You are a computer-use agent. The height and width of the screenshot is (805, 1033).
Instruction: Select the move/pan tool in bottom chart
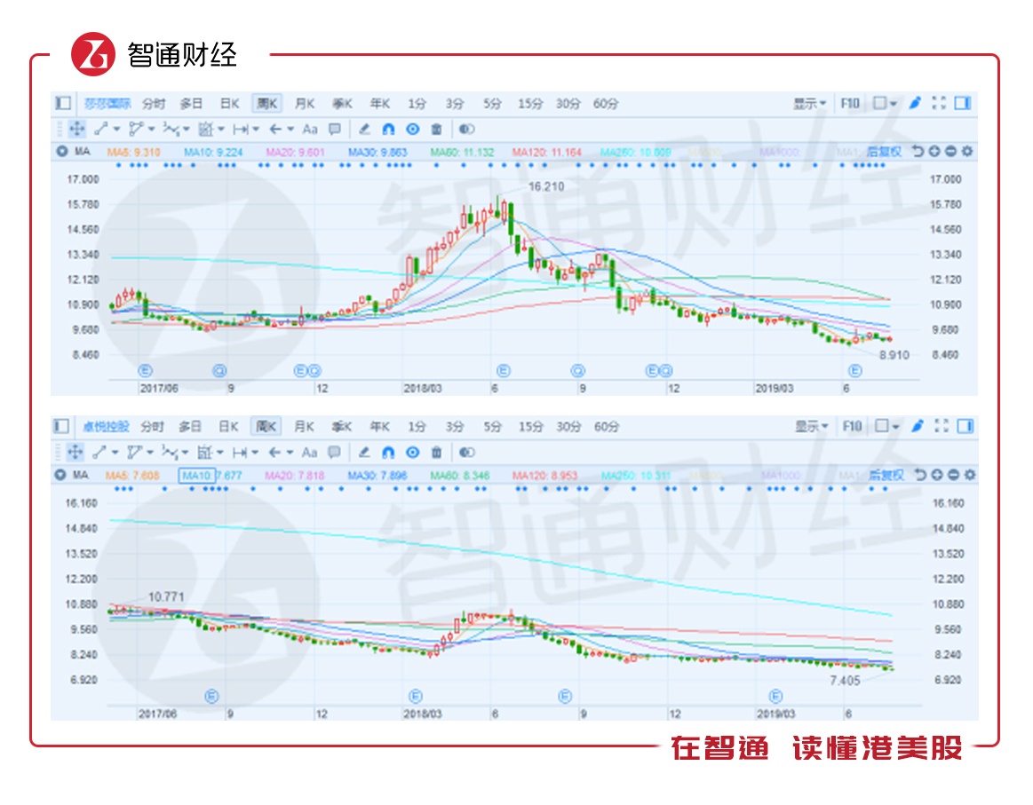(x=75, y=452)
